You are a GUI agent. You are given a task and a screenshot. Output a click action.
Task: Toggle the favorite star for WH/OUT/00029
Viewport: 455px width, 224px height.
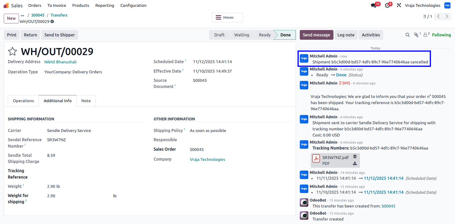12,51
